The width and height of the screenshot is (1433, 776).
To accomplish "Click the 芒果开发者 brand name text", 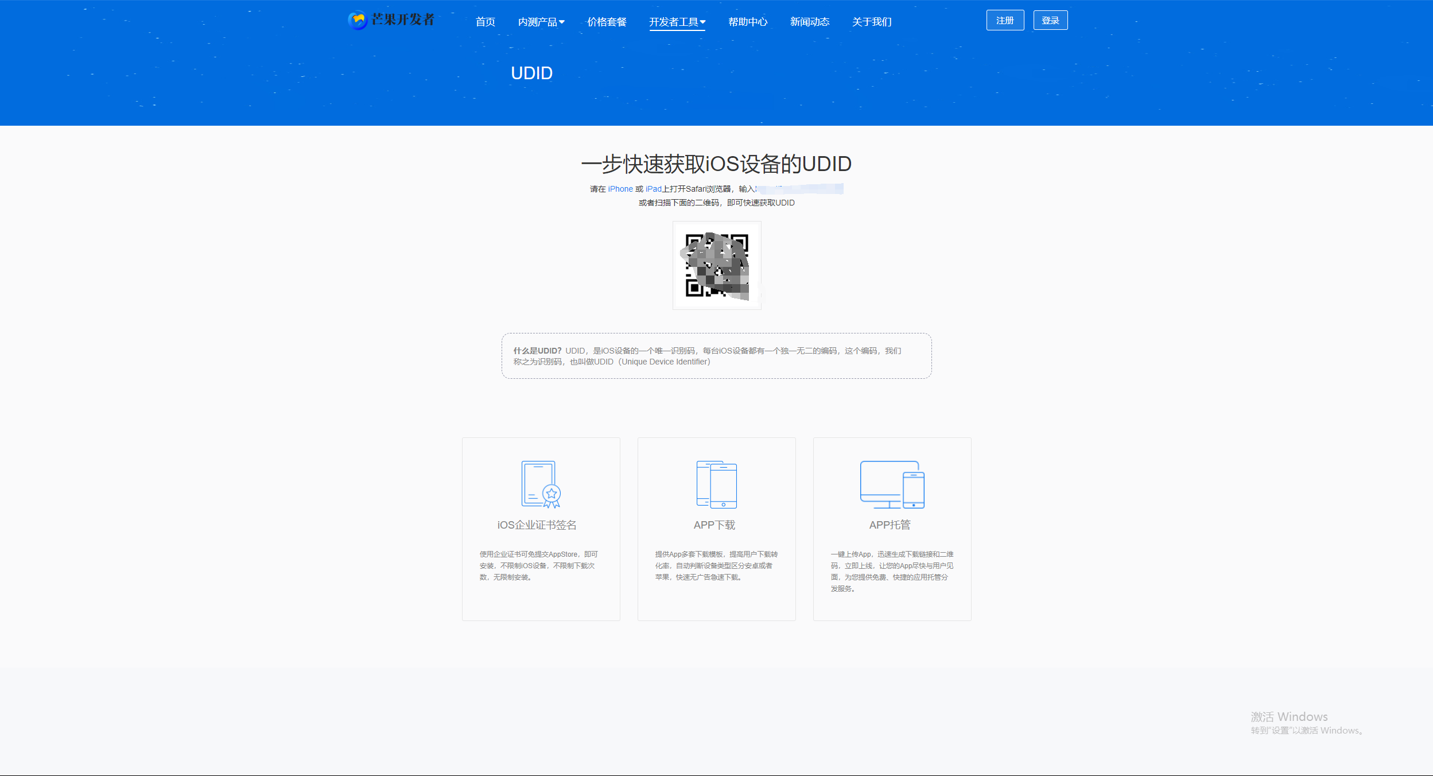I will [403, 20].
